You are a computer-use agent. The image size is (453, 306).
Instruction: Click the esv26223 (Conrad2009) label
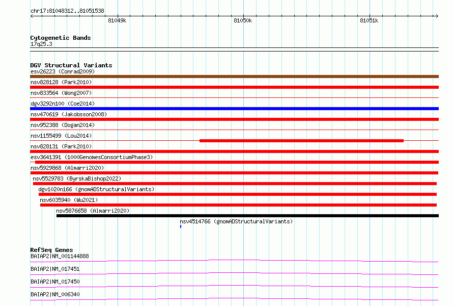tap(63, 71)
